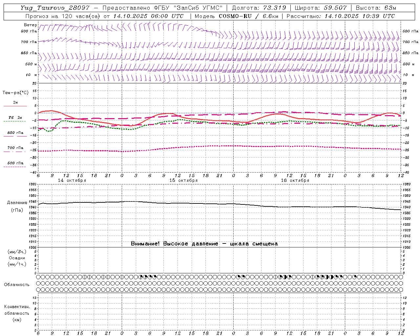Viewport: 420px width, 336px height.
Task: Click the "(мм/3ч.)" precipitation unit label
Action: tap(17, 252)
